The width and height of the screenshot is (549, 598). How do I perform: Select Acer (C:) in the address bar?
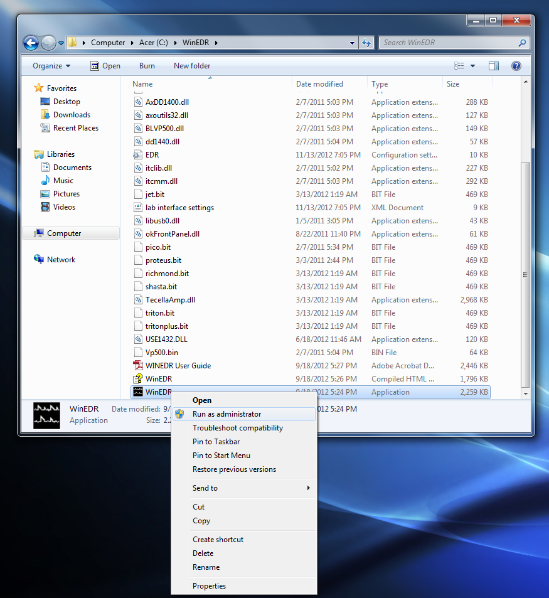pos(153,43)
